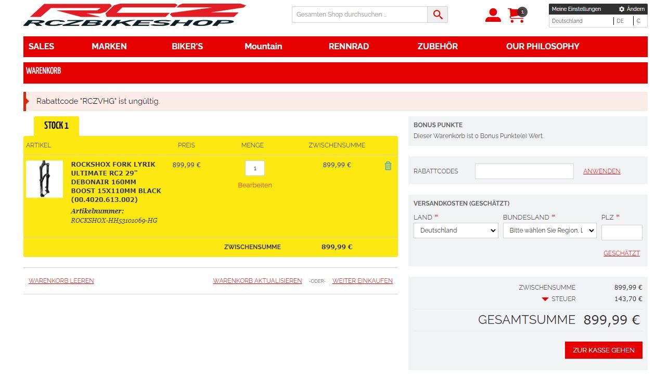The width and height of the screenshot is (668, 380).
Task: Open the user account icon
Action: pyautogui.click(x=493, y=16)
